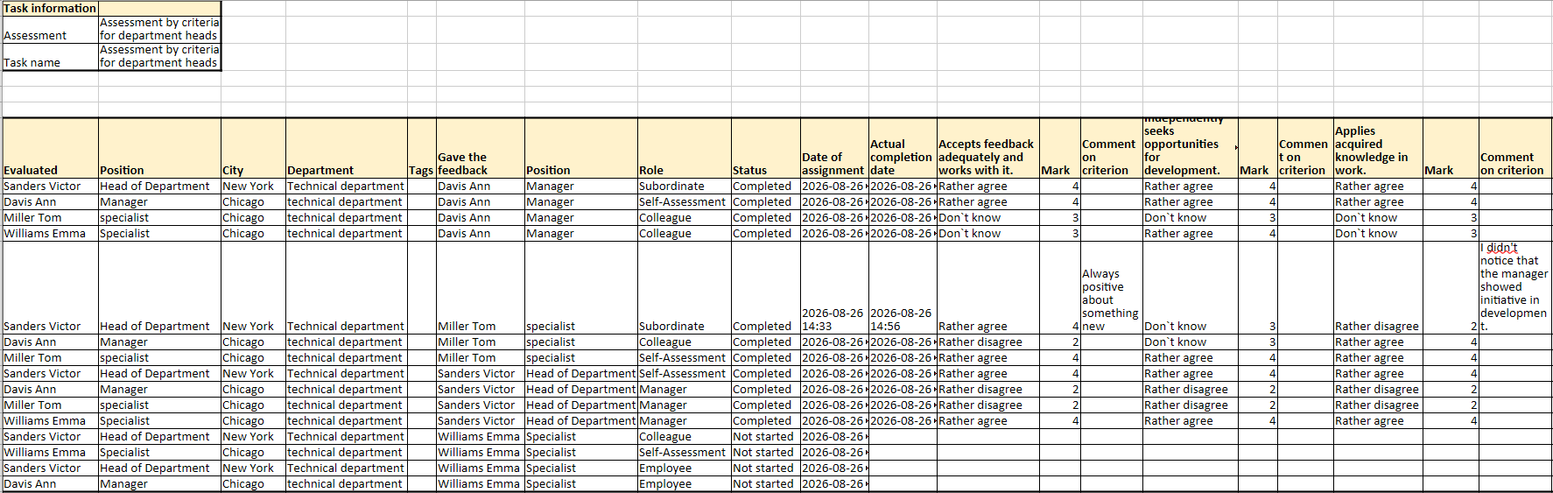Select the 'Task information' title cell
Screen dimensions: 1553x493
coord(50,8)
